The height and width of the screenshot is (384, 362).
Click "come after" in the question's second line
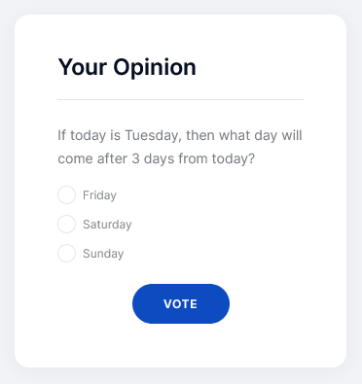pos(92,158)
